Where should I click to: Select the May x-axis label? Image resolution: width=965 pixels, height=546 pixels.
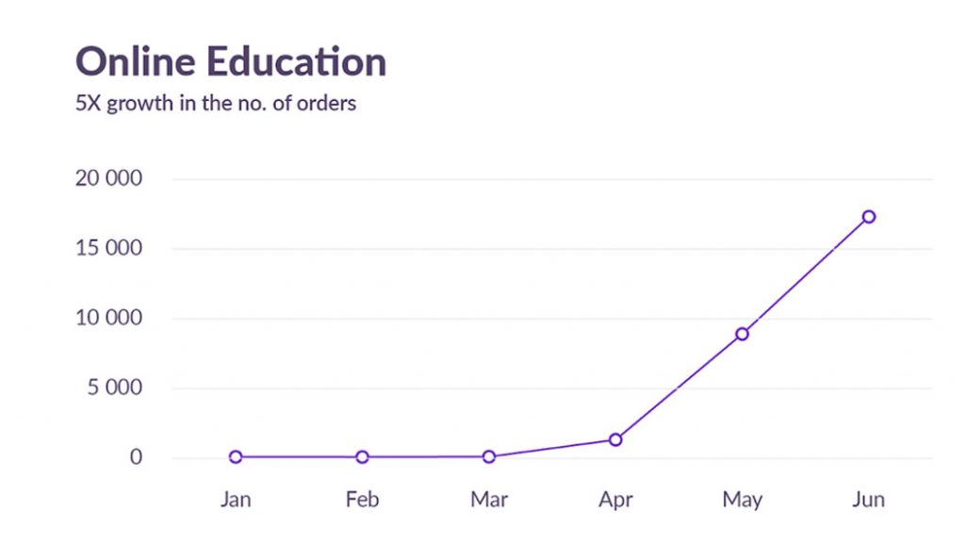pos(743,499)
